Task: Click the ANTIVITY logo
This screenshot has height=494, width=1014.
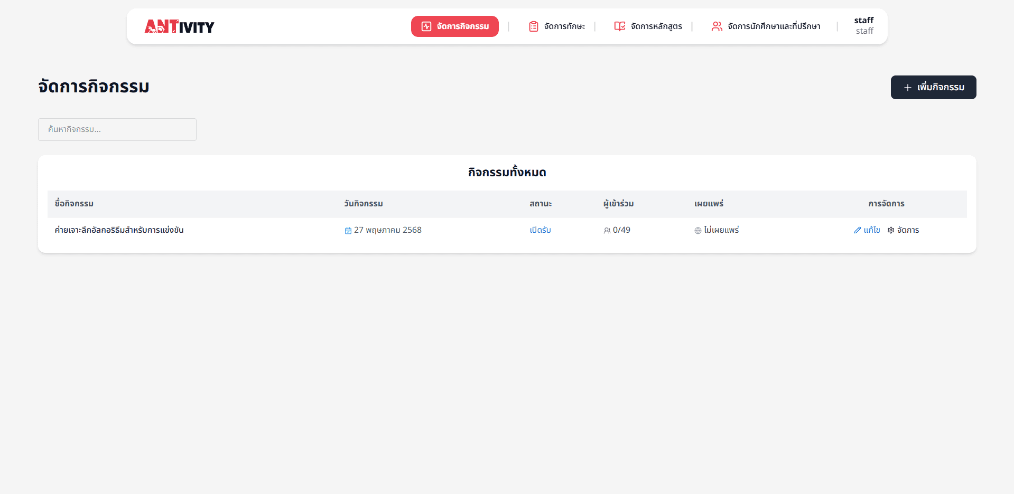Action: pyautogui.click(x=179, y=26)
